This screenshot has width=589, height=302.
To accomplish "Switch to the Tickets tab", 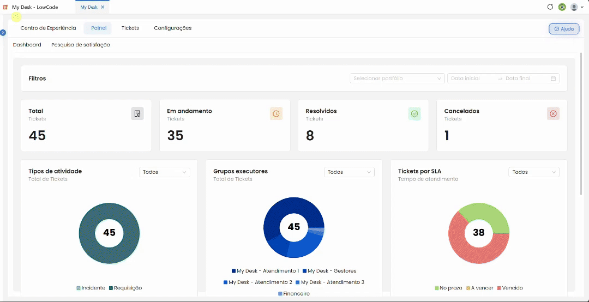I will [130, 28].
